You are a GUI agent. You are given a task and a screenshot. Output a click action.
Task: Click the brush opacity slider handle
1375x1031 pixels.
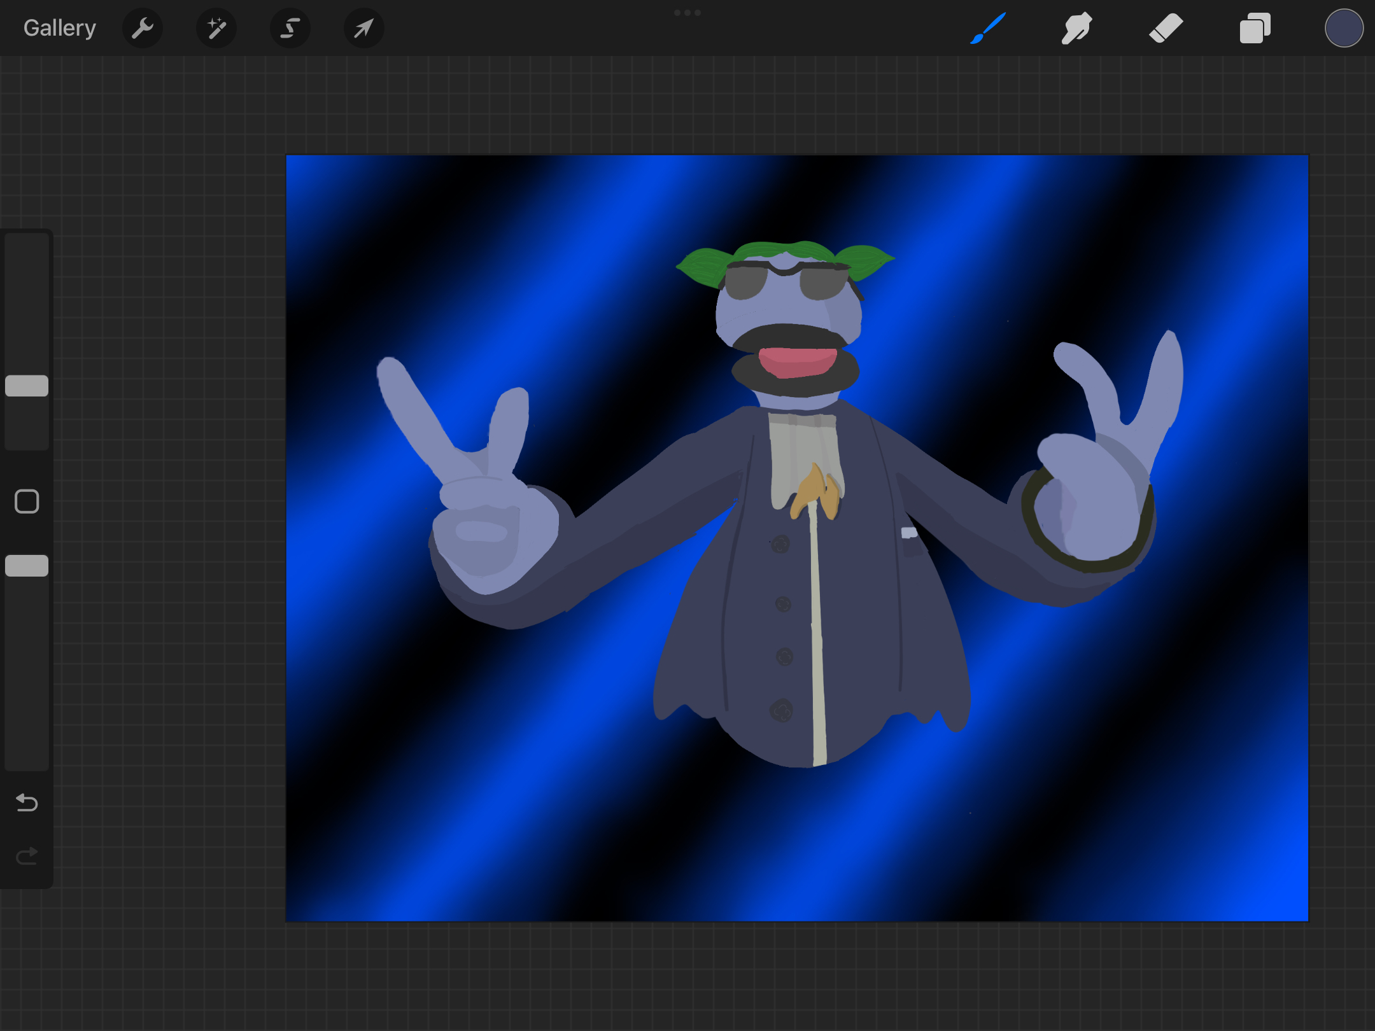coord(27,566)
